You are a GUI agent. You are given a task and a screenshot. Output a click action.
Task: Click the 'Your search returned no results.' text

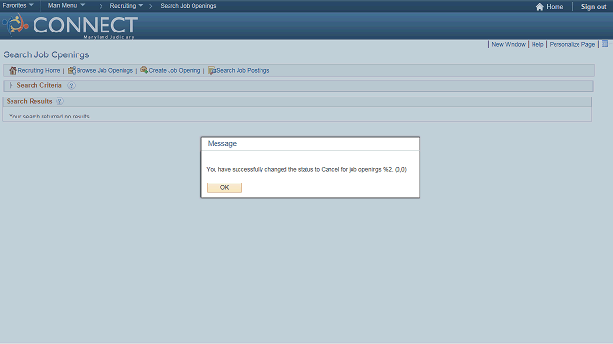(x=50, y=117)
